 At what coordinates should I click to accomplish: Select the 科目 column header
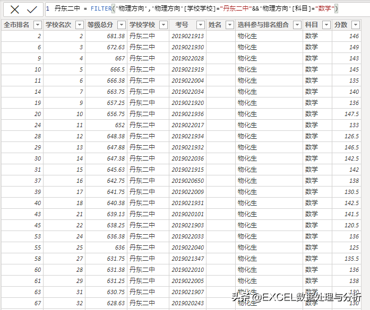click(311, 25)
